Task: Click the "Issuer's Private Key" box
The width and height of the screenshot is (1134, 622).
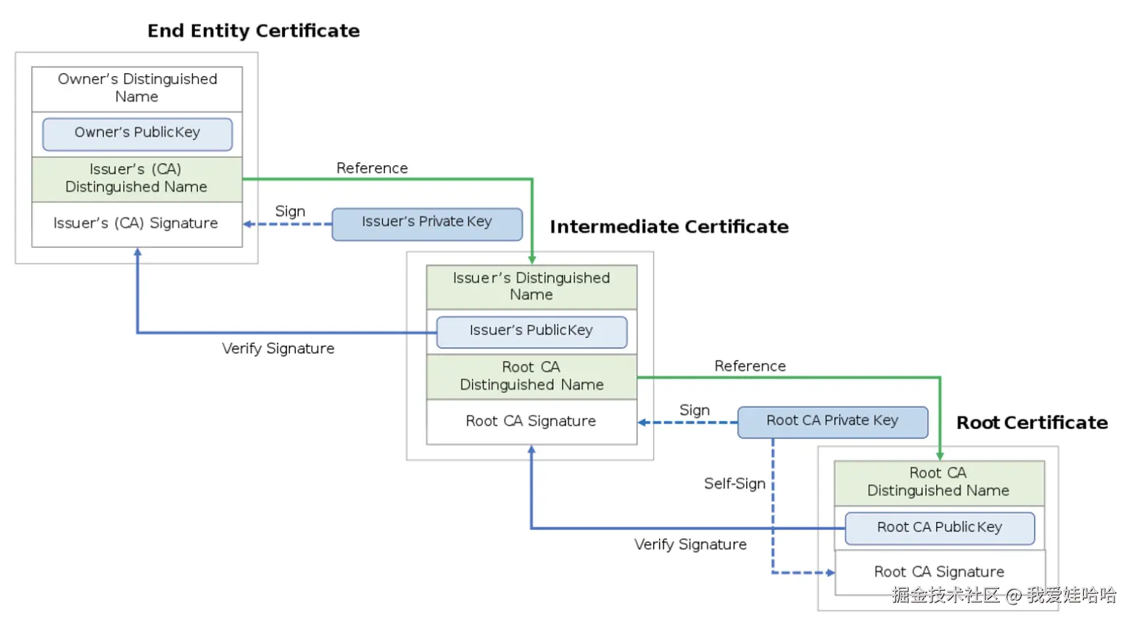Action: 427,224
